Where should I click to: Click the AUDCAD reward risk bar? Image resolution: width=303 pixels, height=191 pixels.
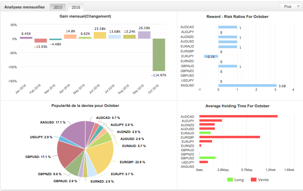(228, 27)
